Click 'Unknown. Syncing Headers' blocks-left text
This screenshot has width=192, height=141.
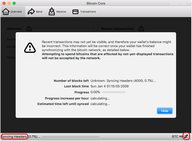[123, 81]
